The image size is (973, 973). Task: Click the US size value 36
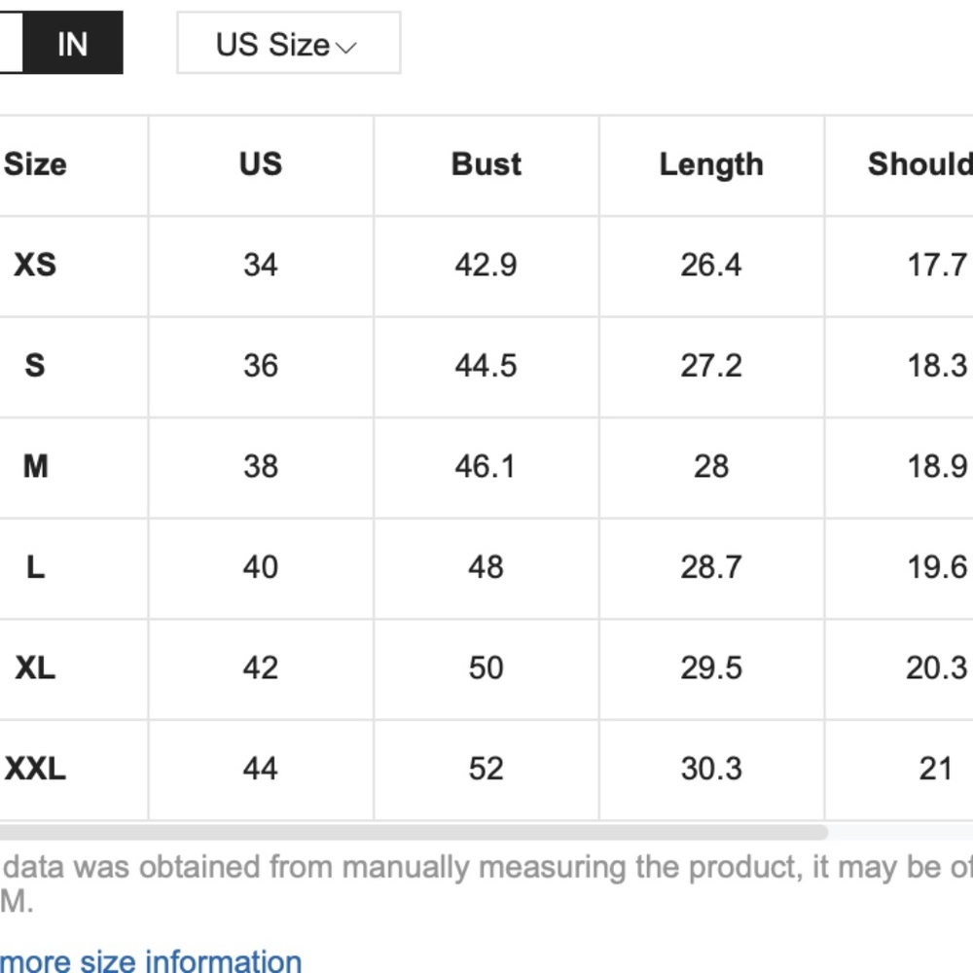[261, 366]
